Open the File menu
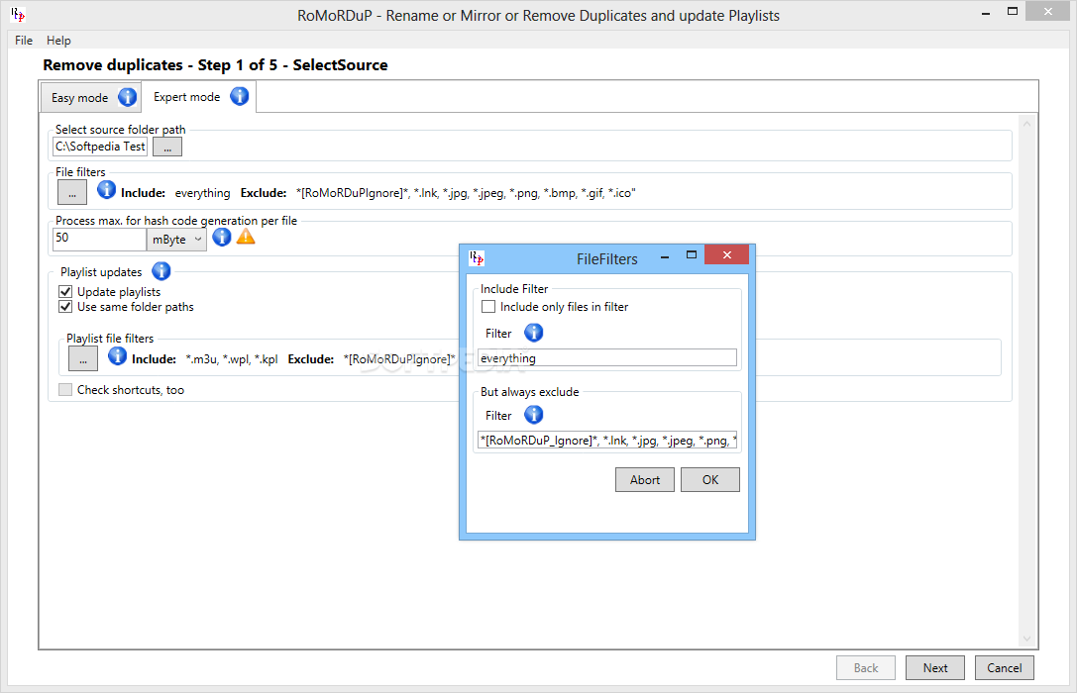The width and height of the screenshot is (1077, 693). 24,41
